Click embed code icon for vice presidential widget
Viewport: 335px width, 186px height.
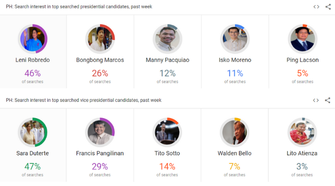tap(316, 100)
